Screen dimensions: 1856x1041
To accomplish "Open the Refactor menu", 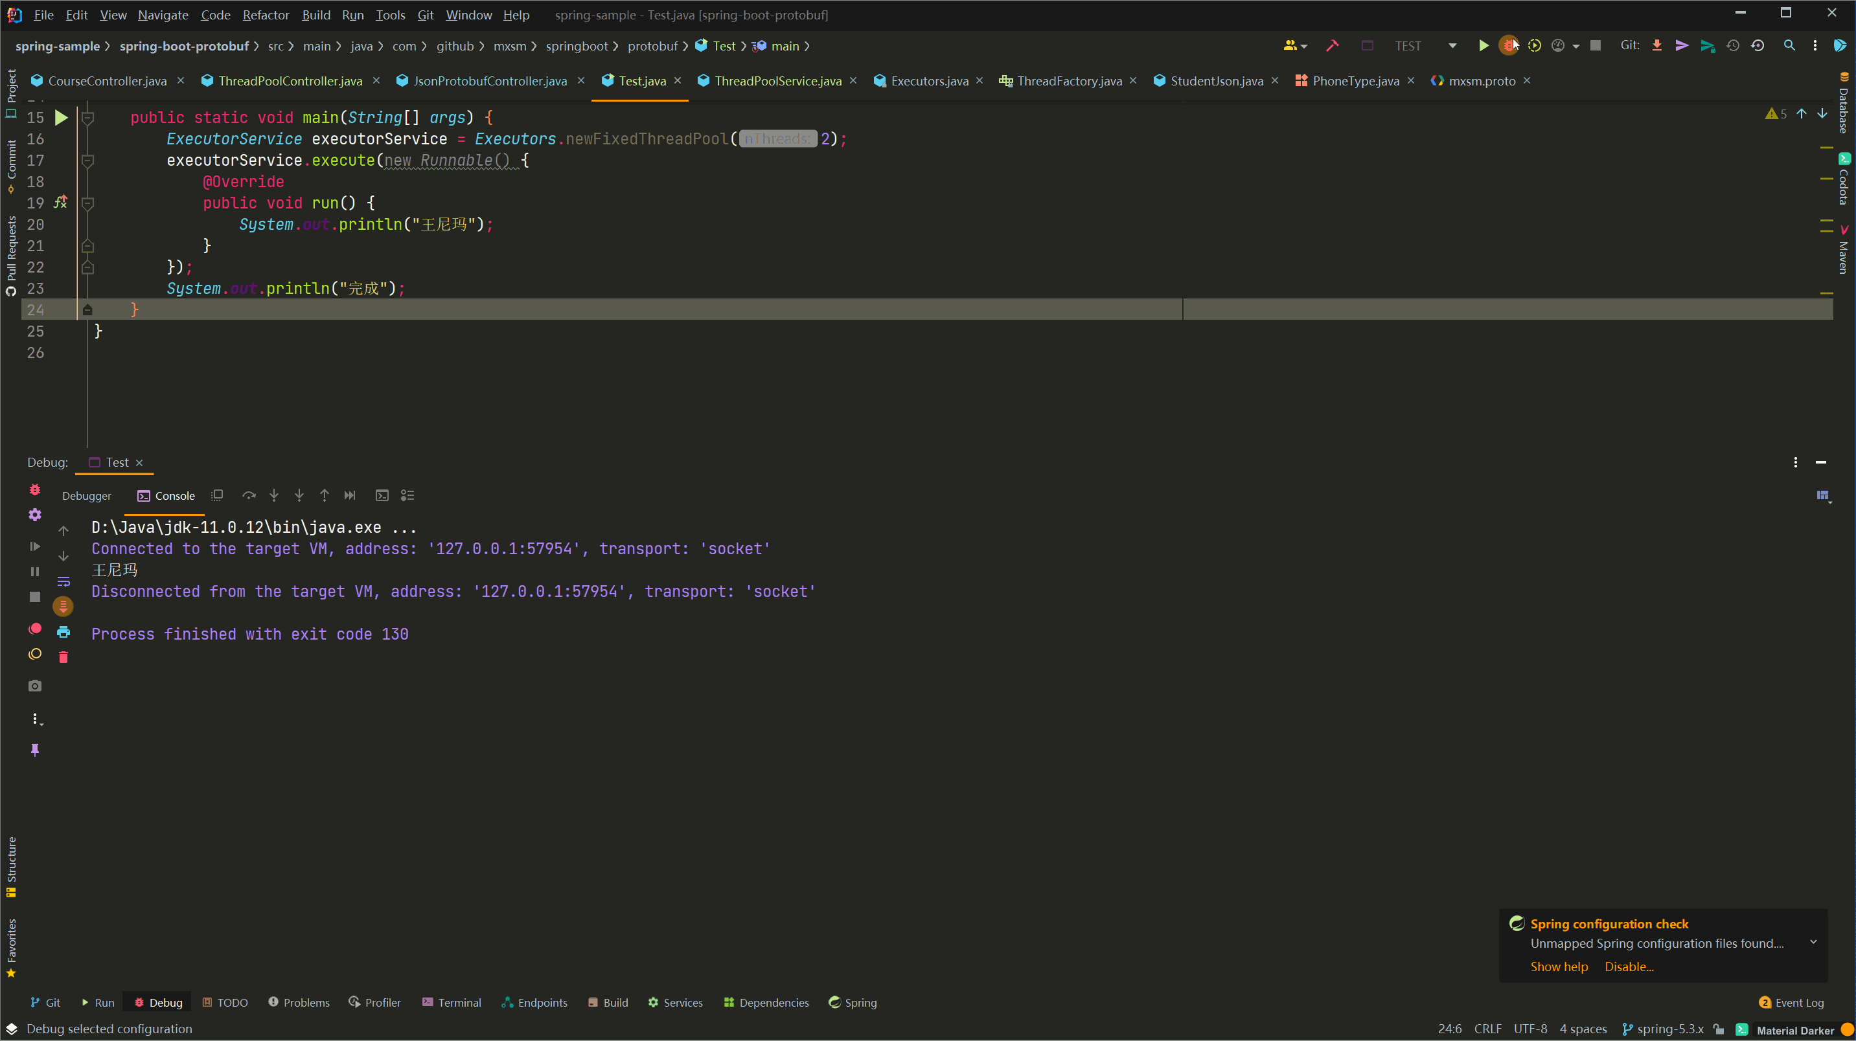I will point(265,15).
